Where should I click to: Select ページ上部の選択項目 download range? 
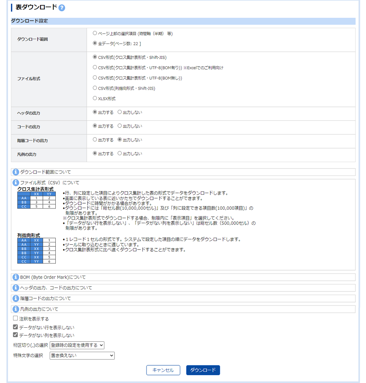pyautogui.click(x=95, y=33)
